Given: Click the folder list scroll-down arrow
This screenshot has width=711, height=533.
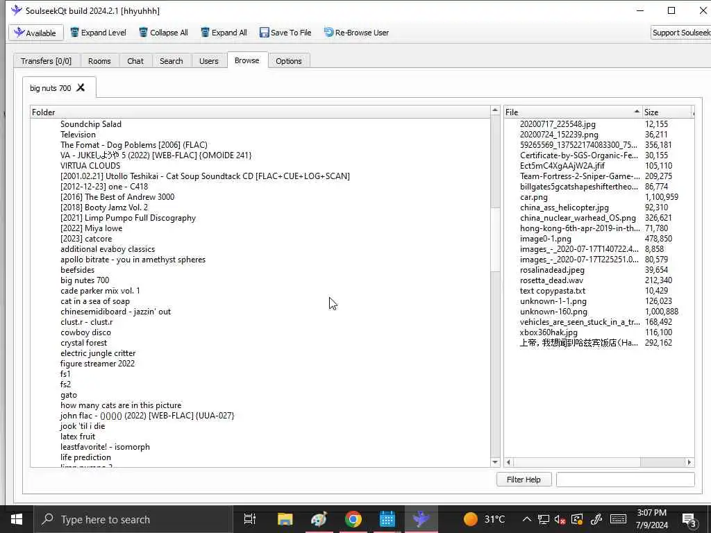Looking at the screenshot, I should tap(495, 462).
